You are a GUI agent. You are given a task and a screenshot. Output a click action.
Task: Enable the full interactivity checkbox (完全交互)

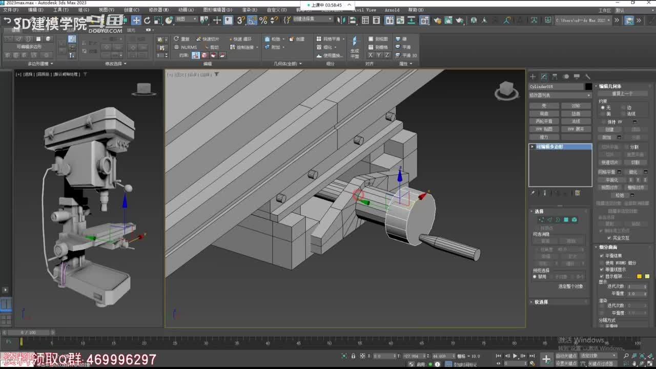coord(609,238)
